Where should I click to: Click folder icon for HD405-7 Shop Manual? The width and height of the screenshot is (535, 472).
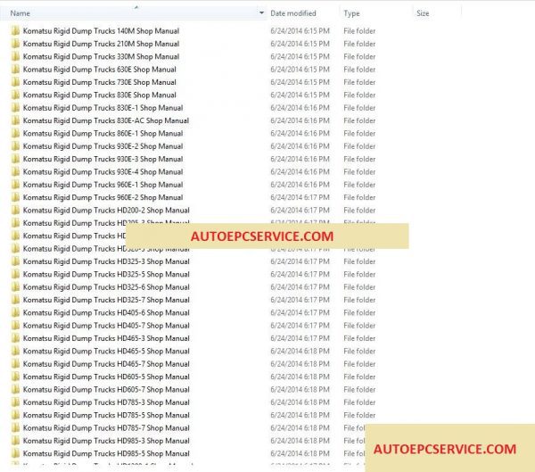[15, 326]
